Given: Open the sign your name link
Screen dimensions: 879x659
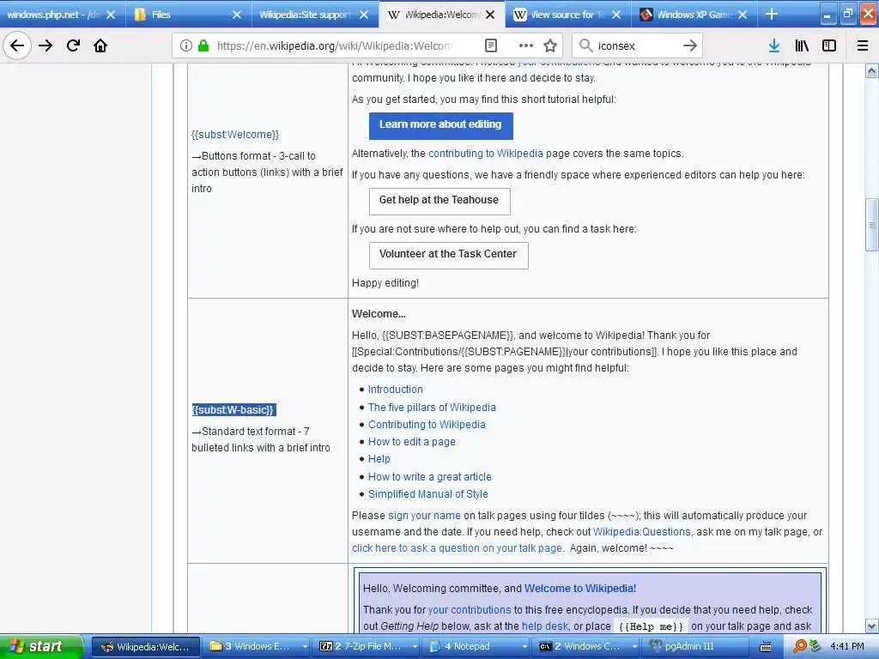Looking at the screenshot, I should 424,516.
